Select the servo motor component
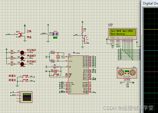Screen dimensions: 158x113 click(55, 34)
